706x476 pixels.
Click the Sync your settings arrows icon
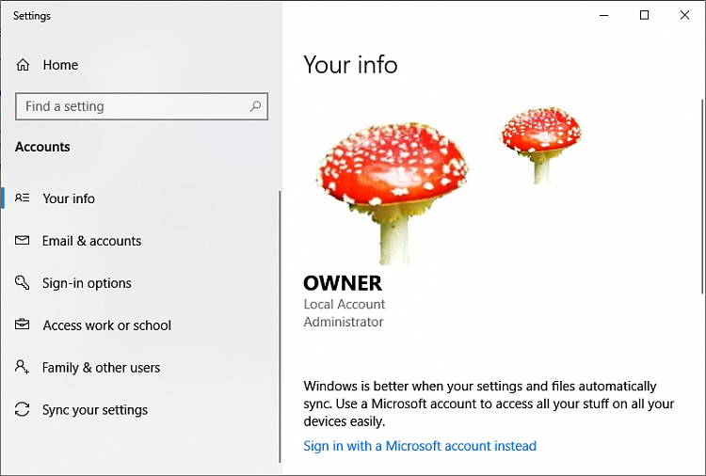(x=22, y=409)
